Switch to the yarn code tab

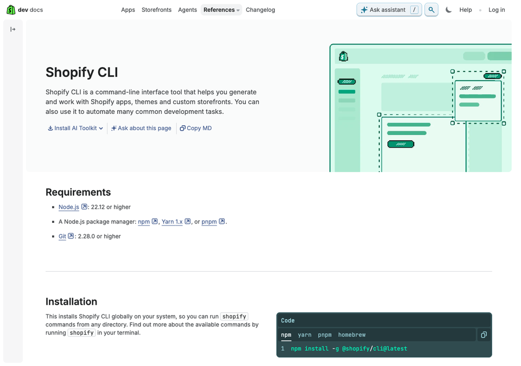pos(304,335)
